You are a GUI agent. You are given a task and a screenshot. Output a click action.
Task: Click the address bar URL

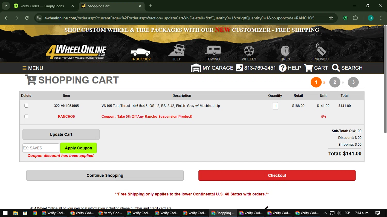[179, 18]
